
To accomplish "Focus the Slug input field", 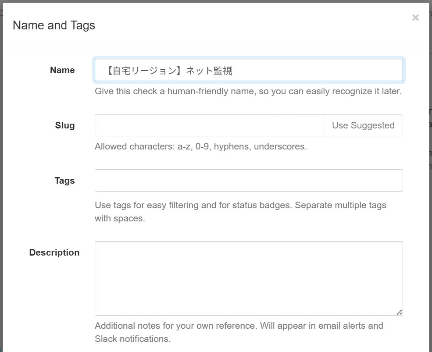I will click(x=209, y=125).
